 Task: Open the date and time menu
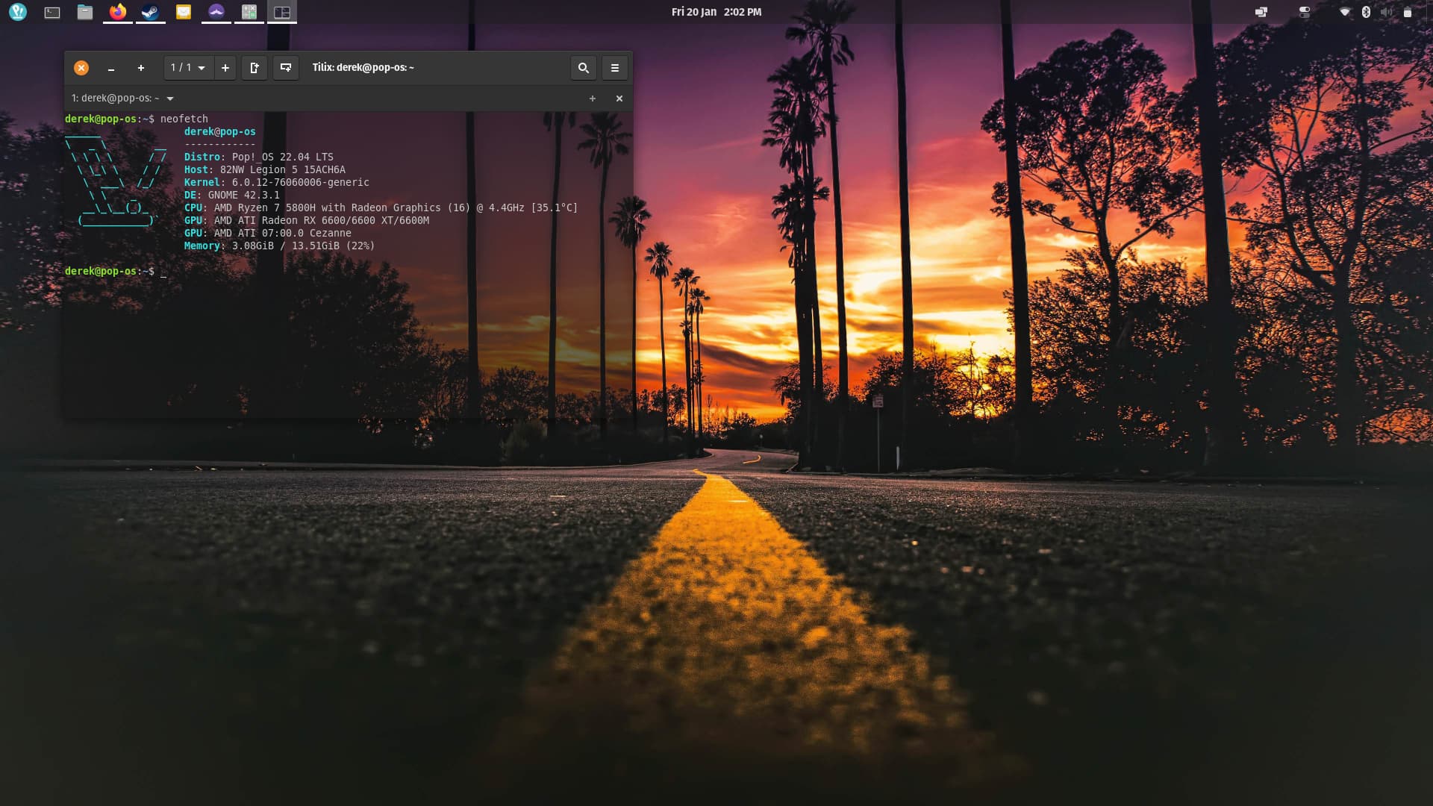pyautogui.click(x=716, y=12)
